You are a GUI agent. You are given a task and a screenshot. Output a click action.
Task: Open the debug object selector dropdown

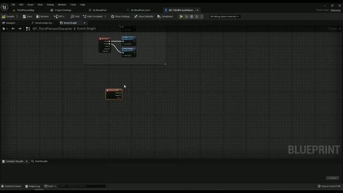225,17
